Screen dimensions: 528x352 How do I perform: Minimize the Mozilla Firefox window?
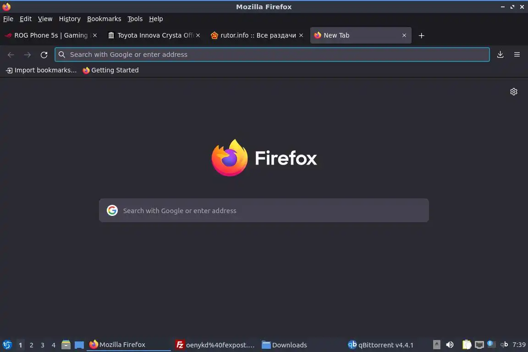503,7
